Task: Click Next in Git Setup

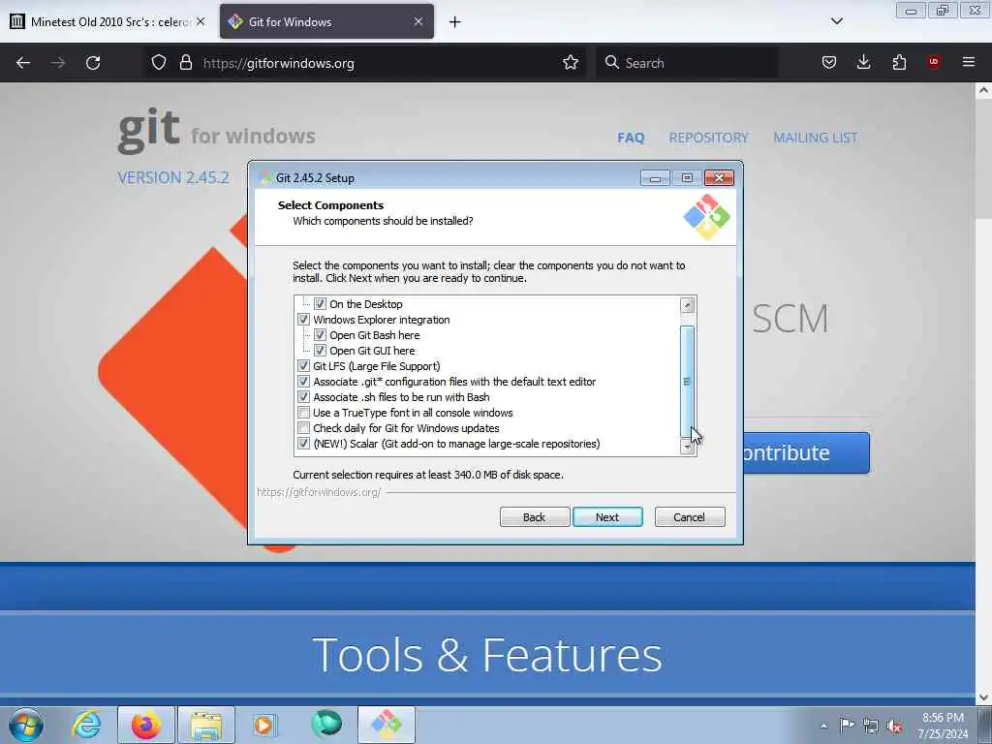Action: coord(607,517)
